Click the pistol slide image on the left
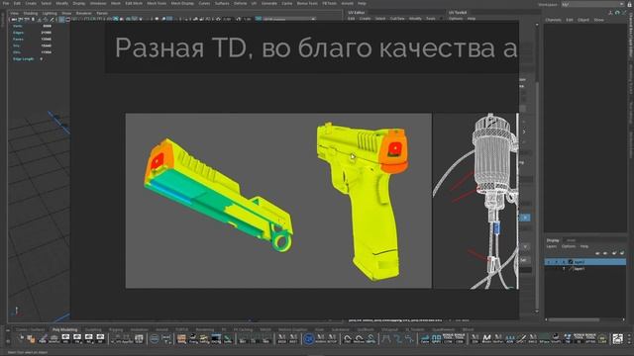Screen dimensions: 634x356 pyautogui.click(x=218, y=196)
